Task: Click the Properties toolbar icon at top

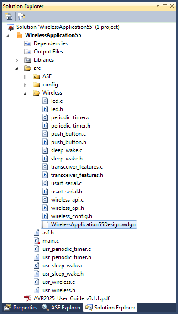Action: 9,16
